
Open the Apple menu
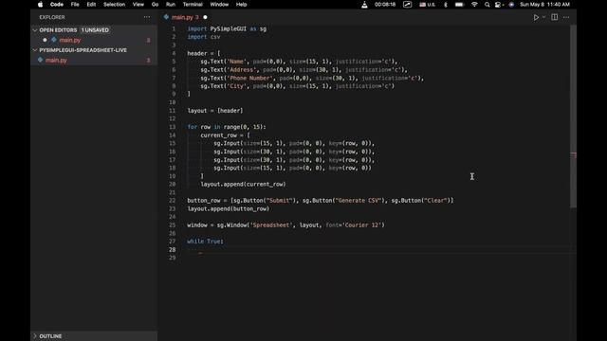(x=40, y=5)
